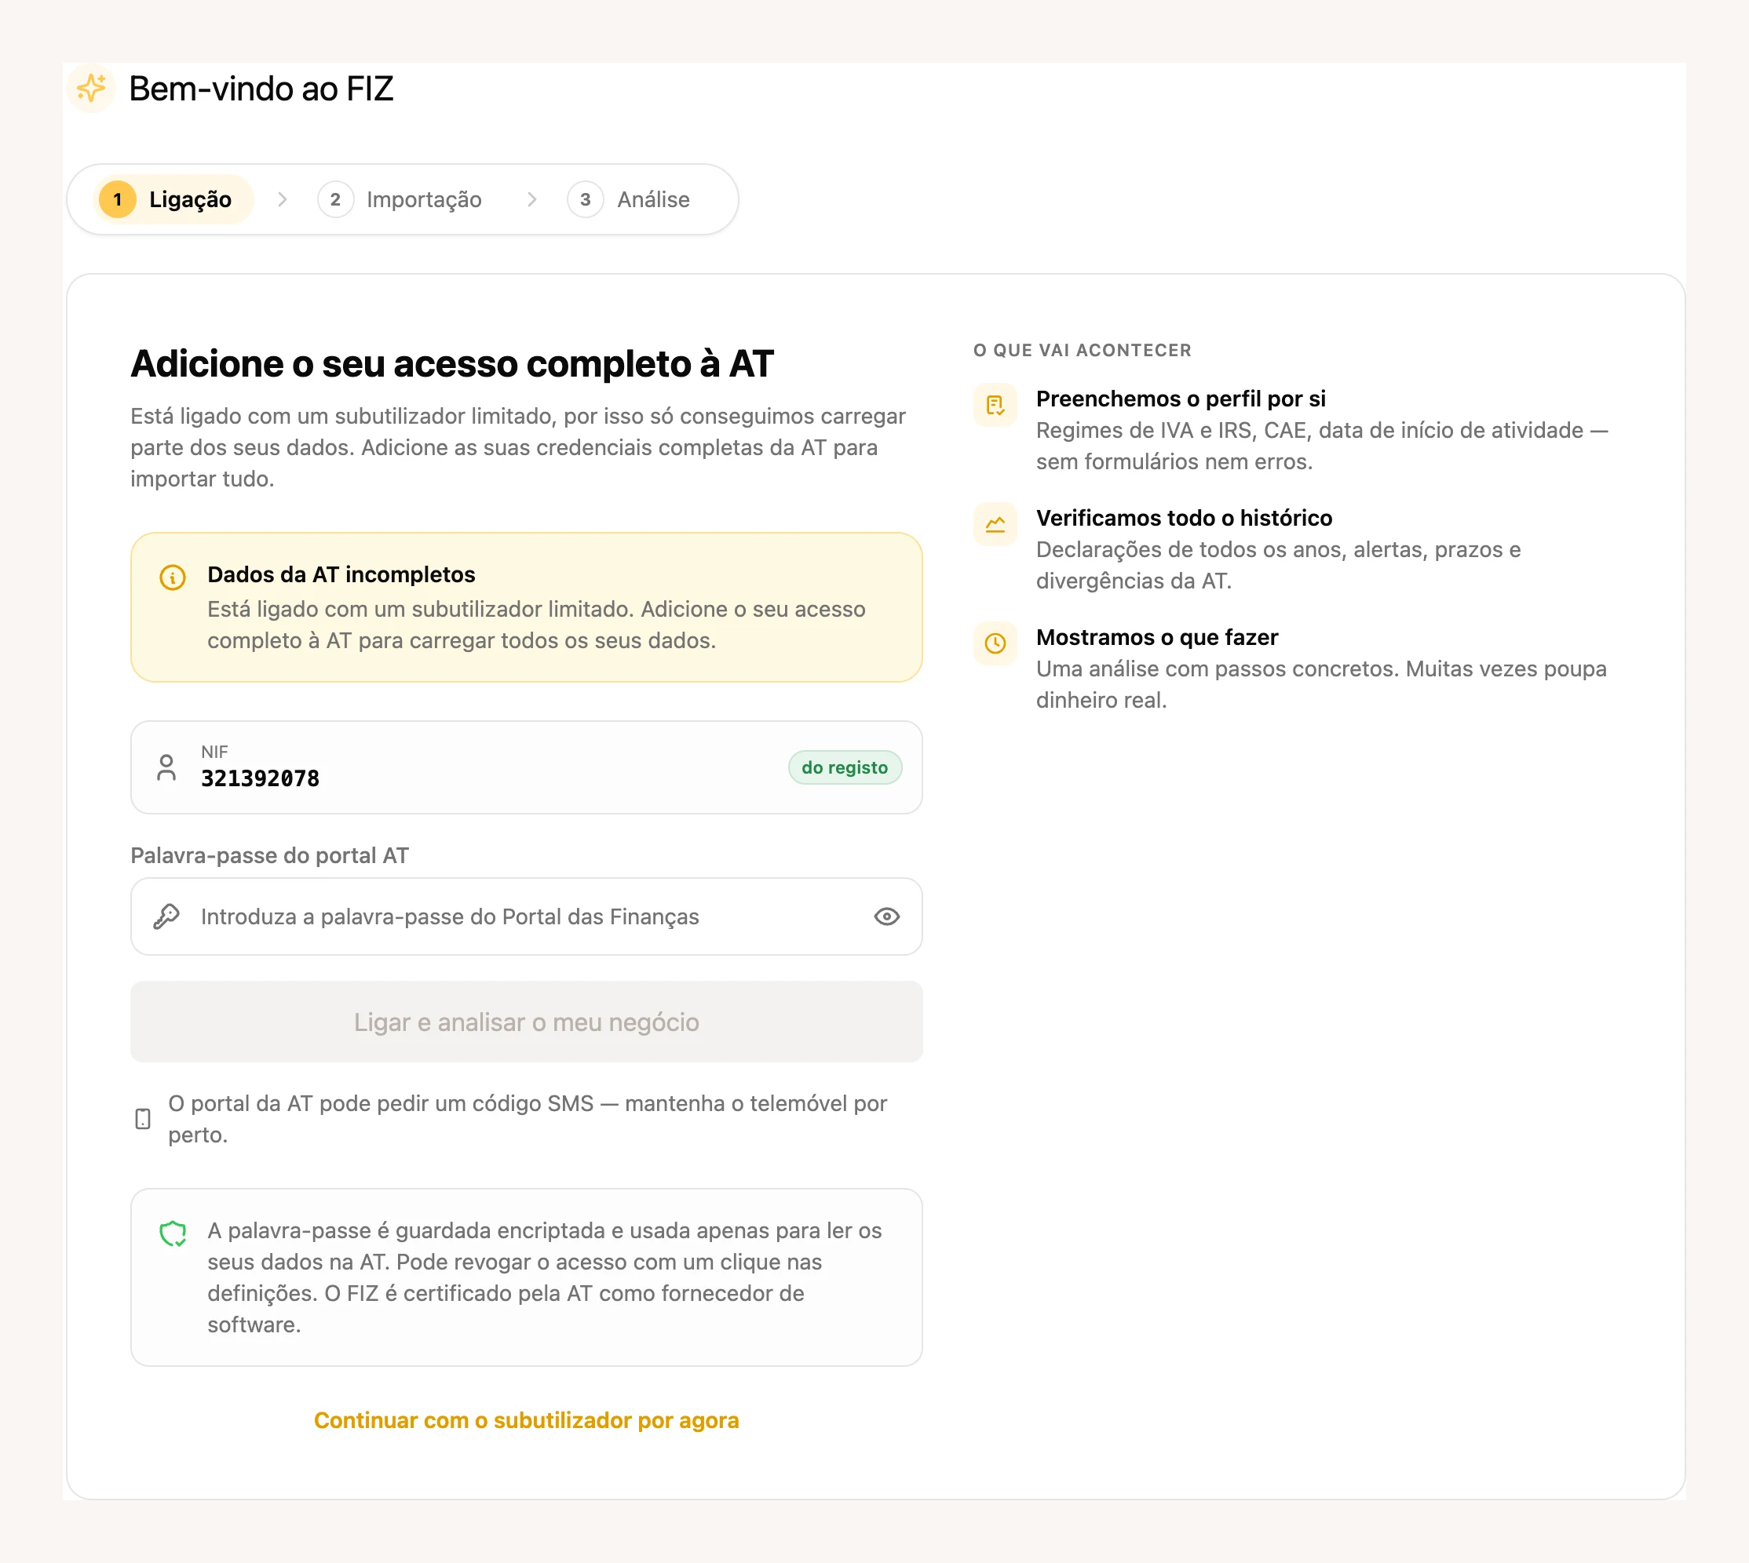Screen dimensions: 1749x1563
Task: Click the SMS code notice text
Action: click(528, 1119)
